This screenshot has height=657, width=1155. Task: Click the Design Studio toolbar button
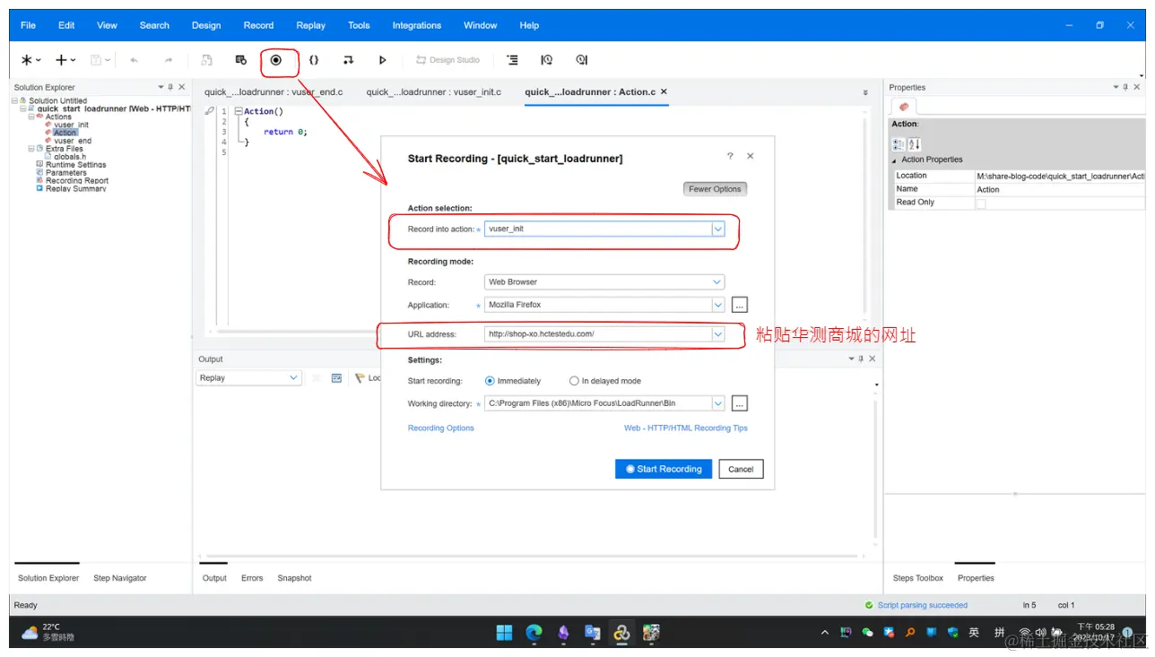click(447, 60)
